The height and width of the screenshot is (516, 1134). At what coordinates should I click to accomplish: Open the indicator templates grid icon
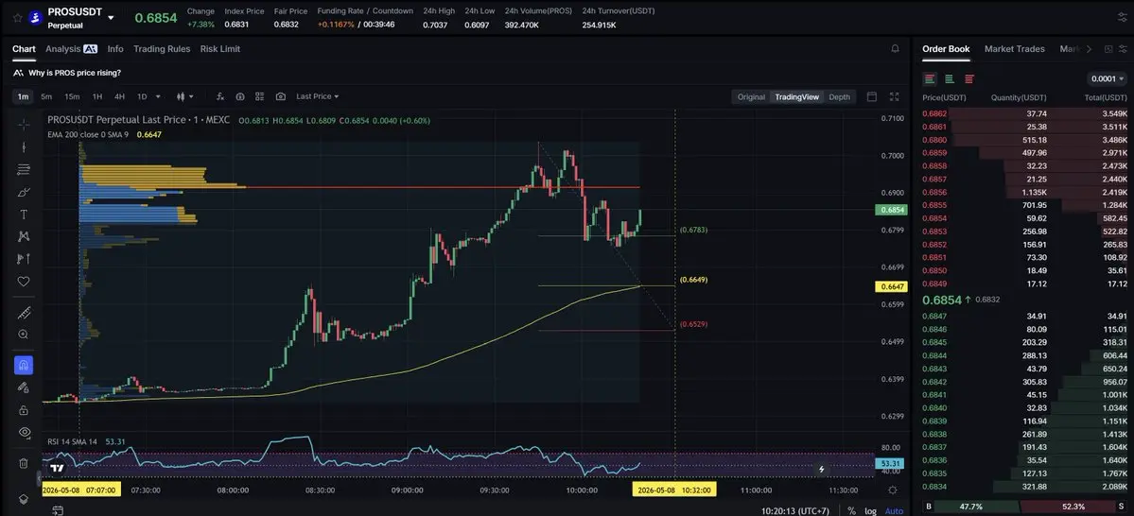point(260,96)
